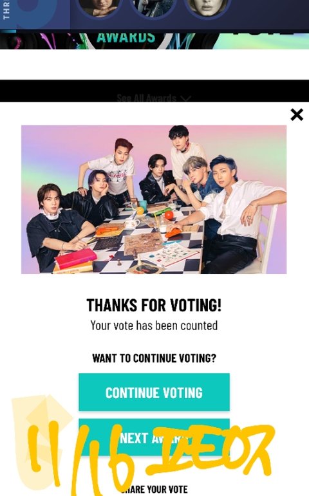Click the SHARE YOUR VOTE text
The height and width of the screenshot is (496, 309).
(x=154, y=490)
